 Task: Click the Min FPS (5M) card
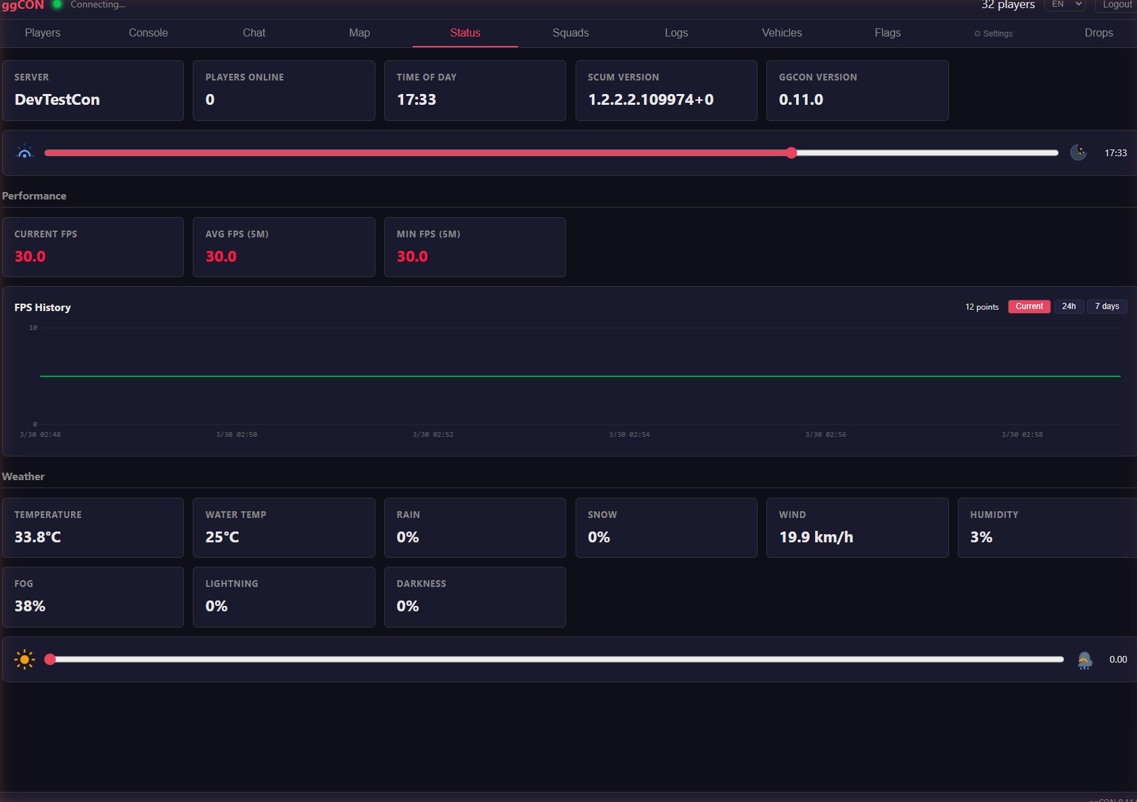point(475,247)
